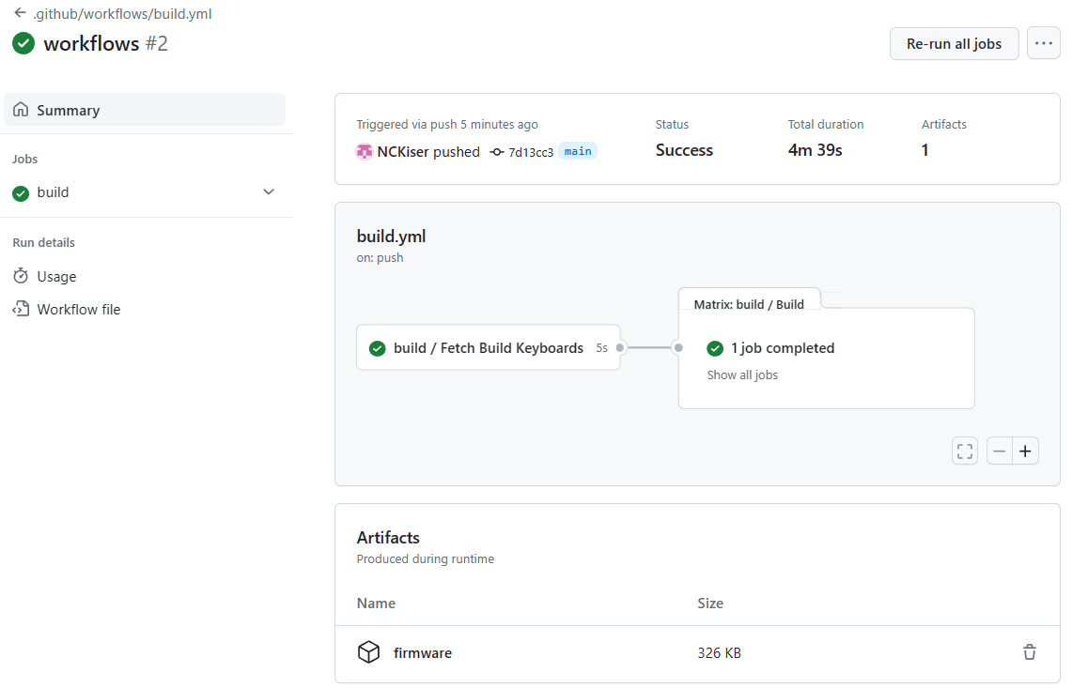Zoom in the workflow graph

tap(1025, 451)
